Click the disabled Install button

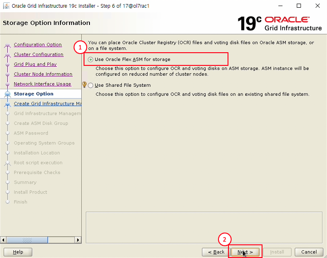pos(277,252)
